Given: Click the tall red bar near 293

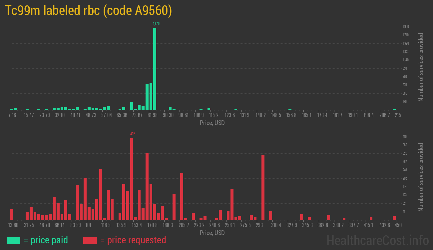Looking at the screenshot, I should (x=263, y=187).
